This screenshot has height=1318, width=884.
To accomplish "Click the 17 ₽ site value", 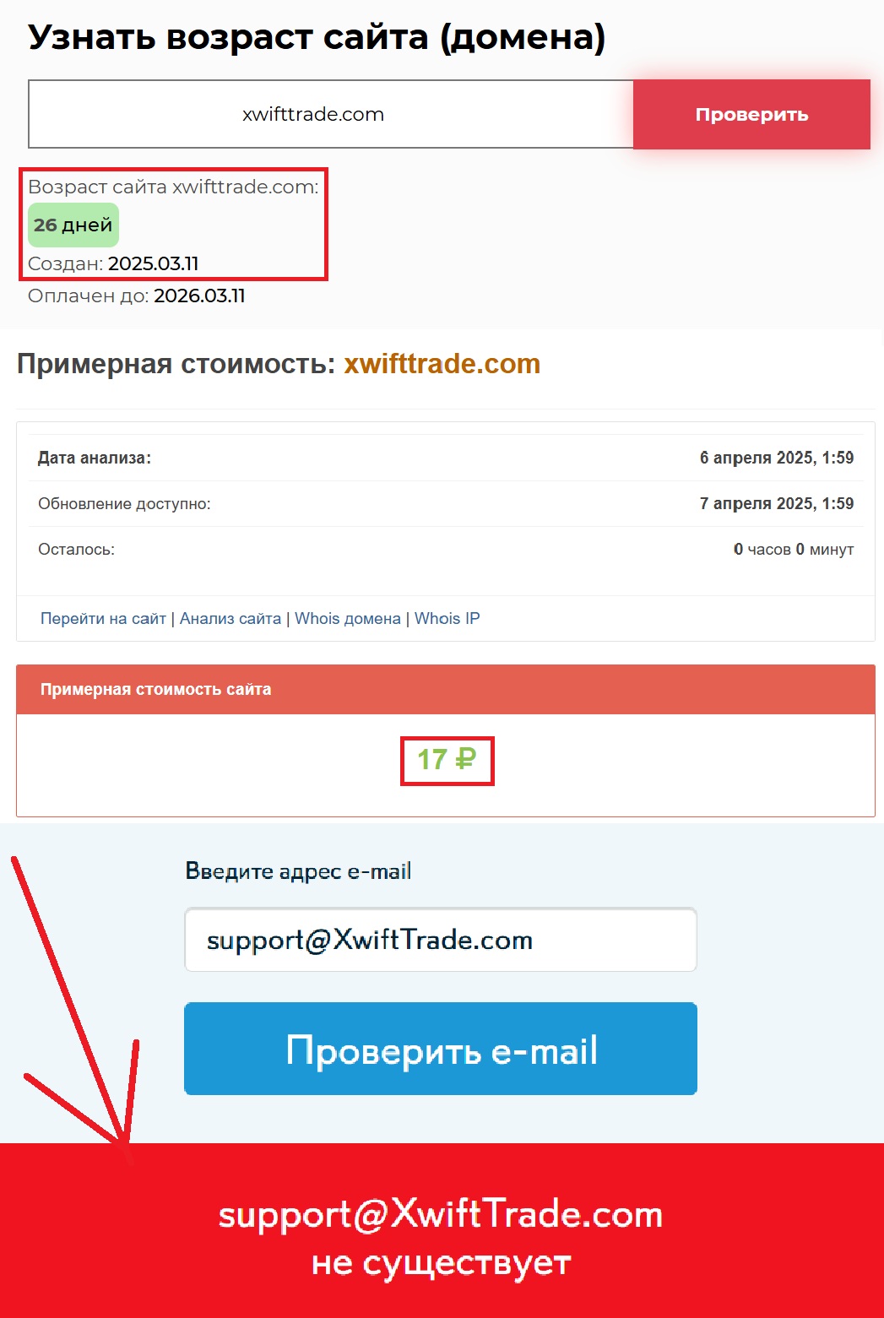I will [x=447, y=760].
